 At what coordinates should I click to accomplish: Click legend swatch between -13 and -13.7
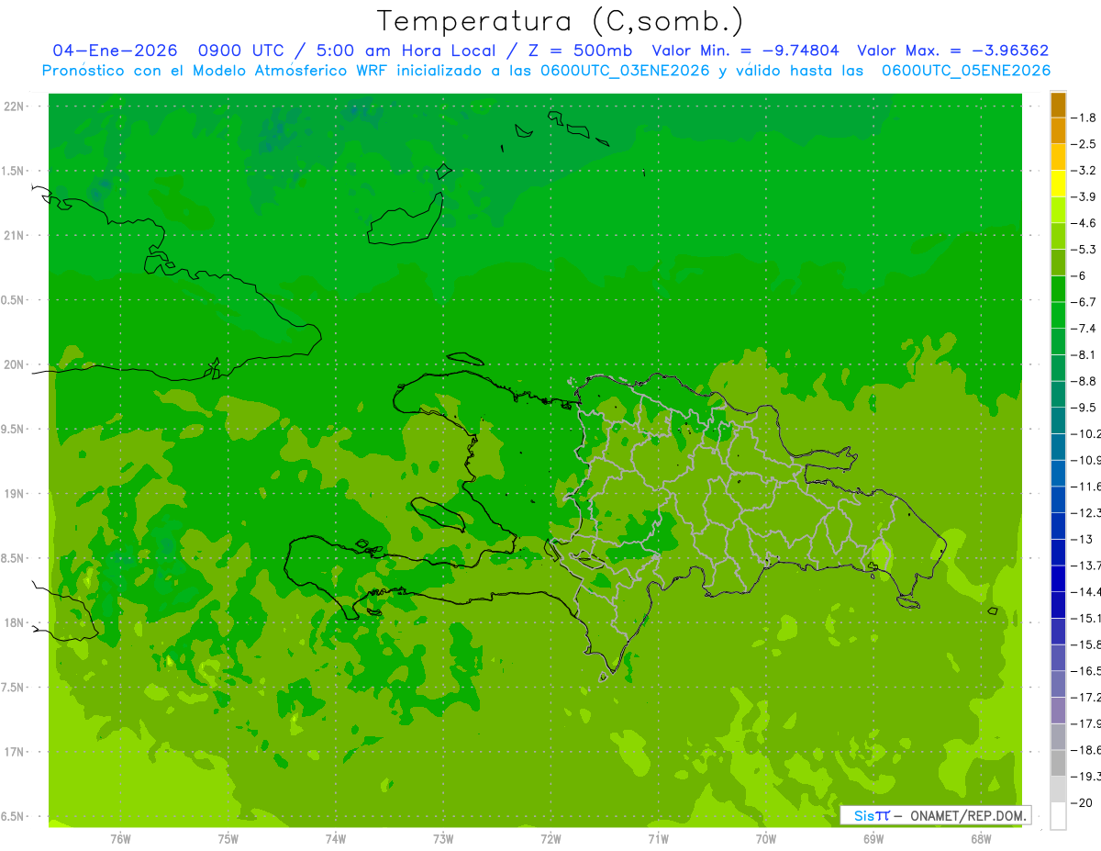pos(1058,553)
